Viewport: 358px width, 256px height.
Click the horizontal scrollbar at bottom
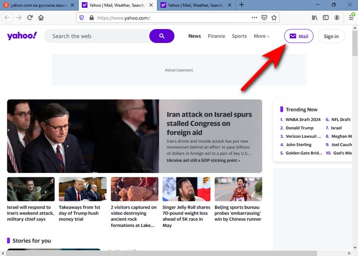[161, 253]
